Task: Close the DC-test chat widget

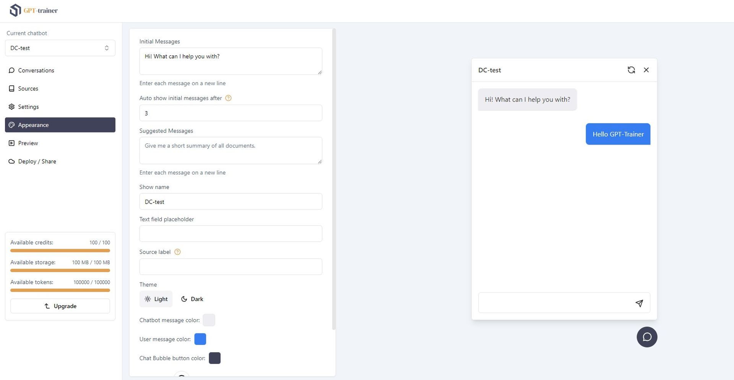Action: coord(646,70)
